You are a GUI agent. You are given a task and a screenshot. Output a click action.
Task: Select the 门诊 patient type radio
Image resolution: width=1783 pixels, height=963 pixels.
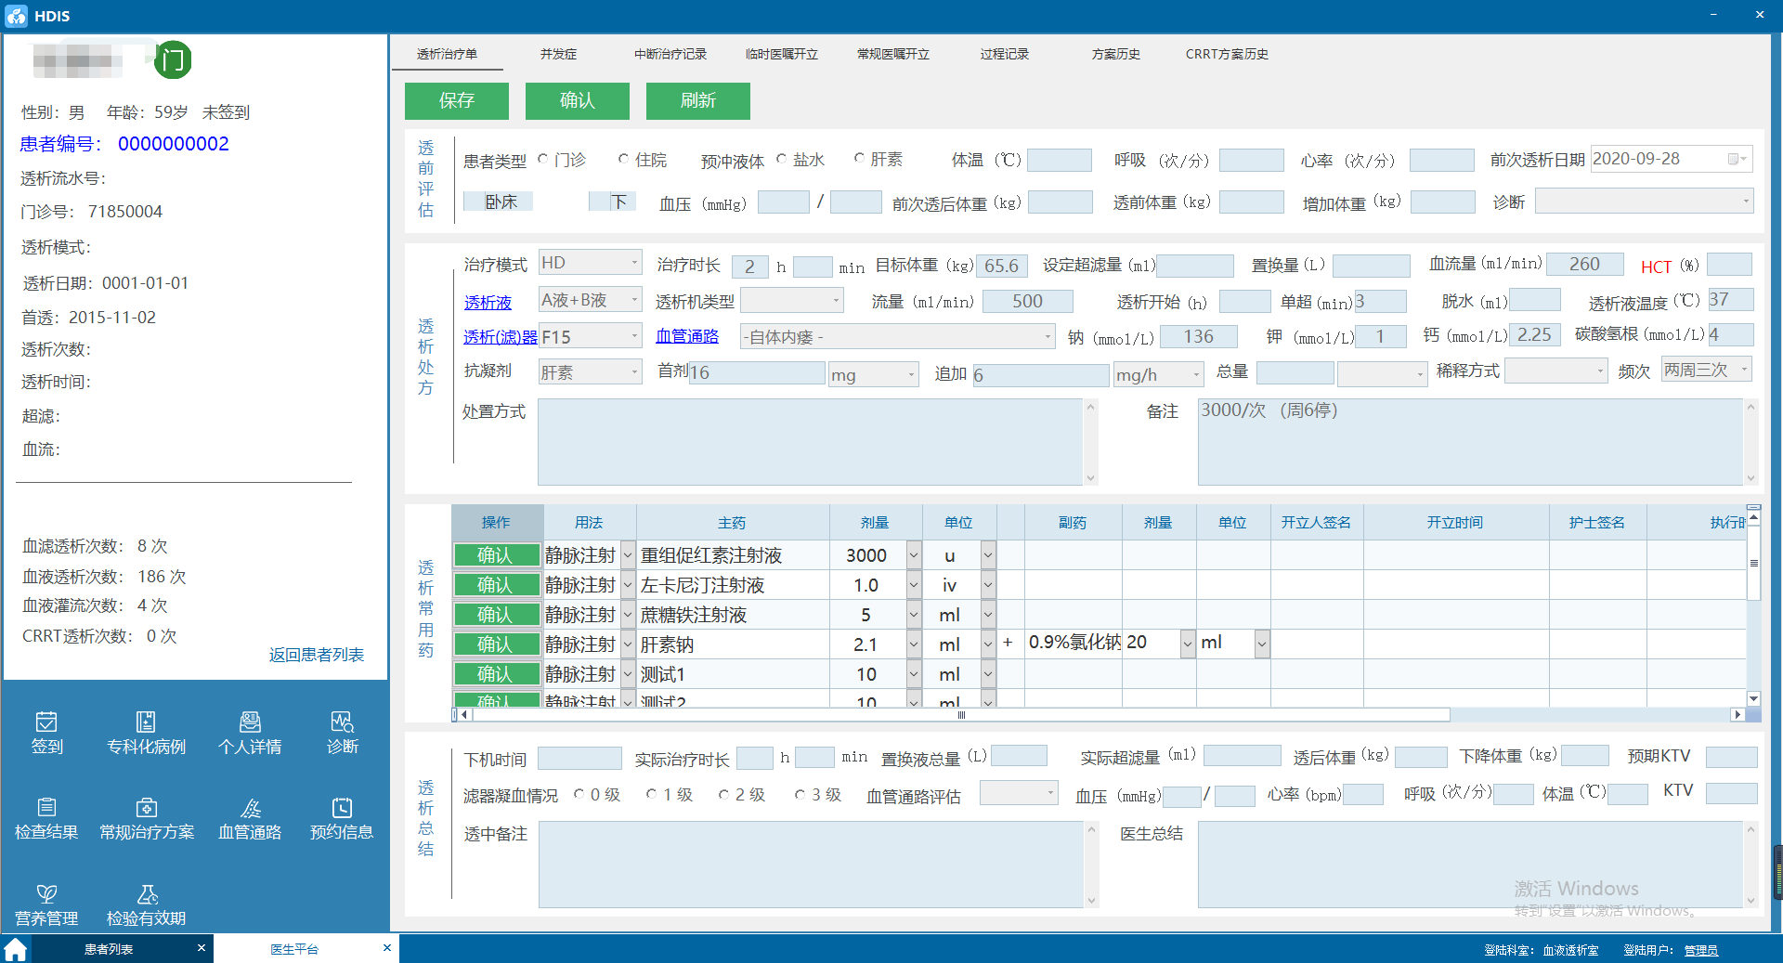coord(543,160)
